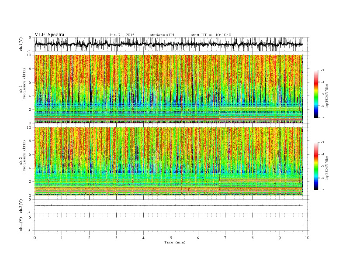346x267 pixels.
Task: Click the 'Time (min)' axis label
Action: pos(175,242)
